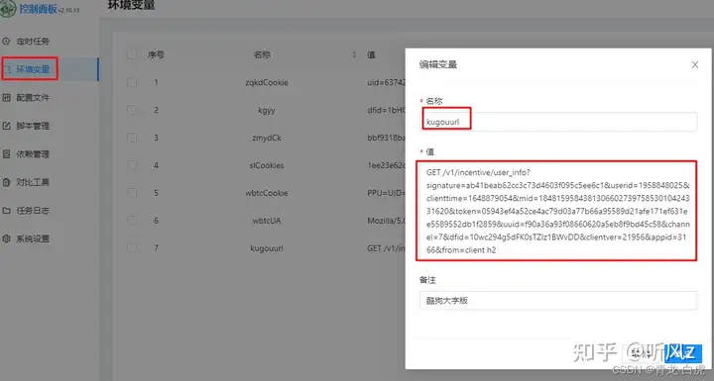Click the clock icon beside 定时任务
The image size is (714, 381).
[6, 42]
